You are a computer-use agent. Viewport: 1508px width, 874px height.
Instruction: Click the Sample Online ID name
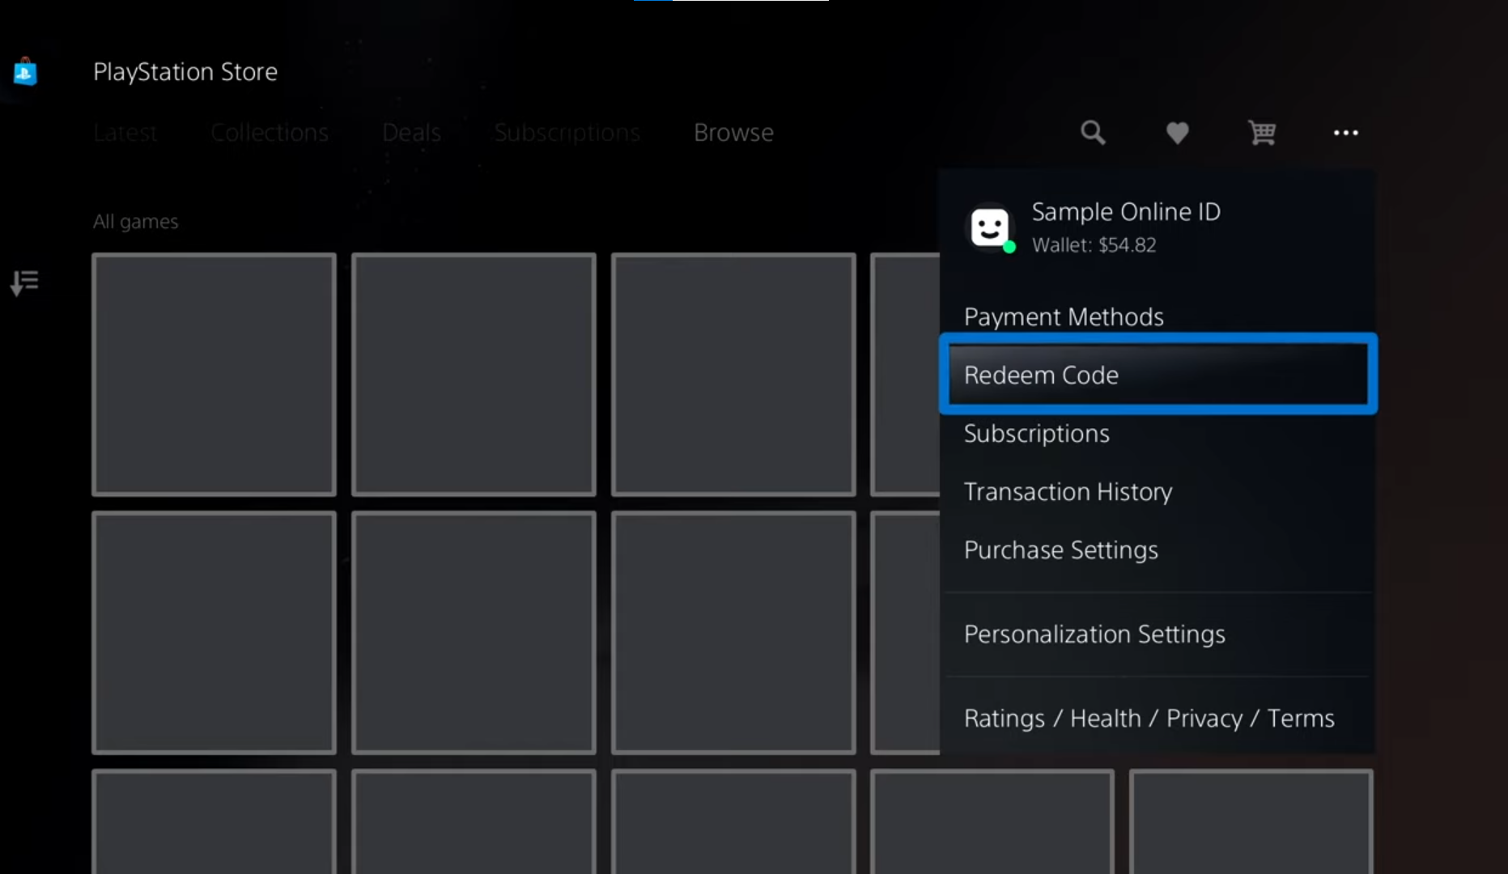1126,212
